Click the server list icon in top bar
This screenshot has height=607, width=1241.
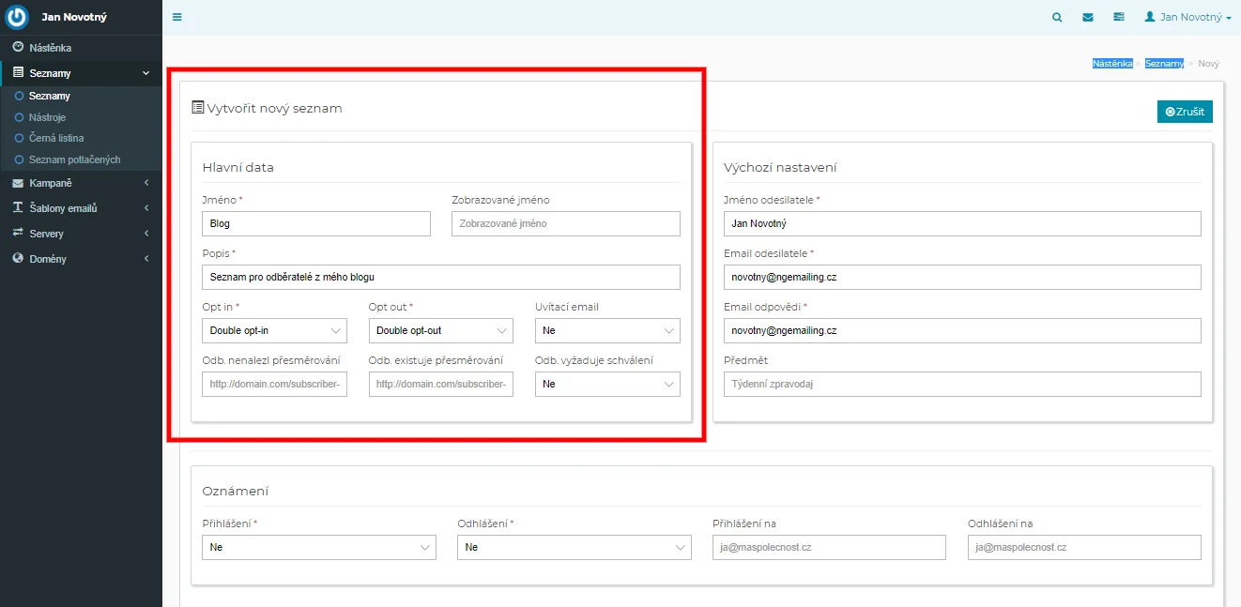1118,17
